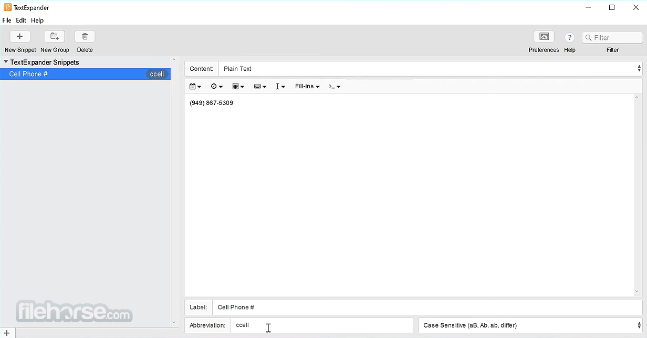This screenshot has width=647, height=338.
Task: Click the Help question mark icon
Action: click(x=569, y=37)
